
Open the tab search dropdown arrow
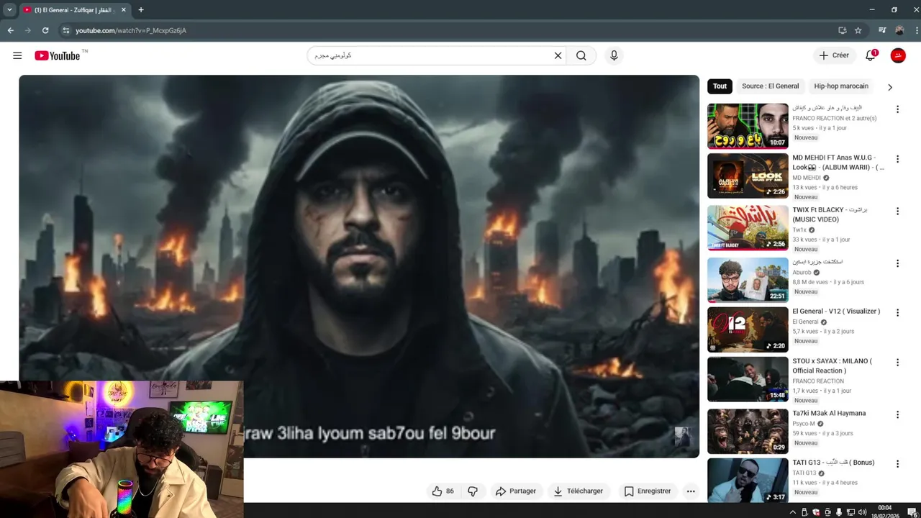tap(9, 10)
